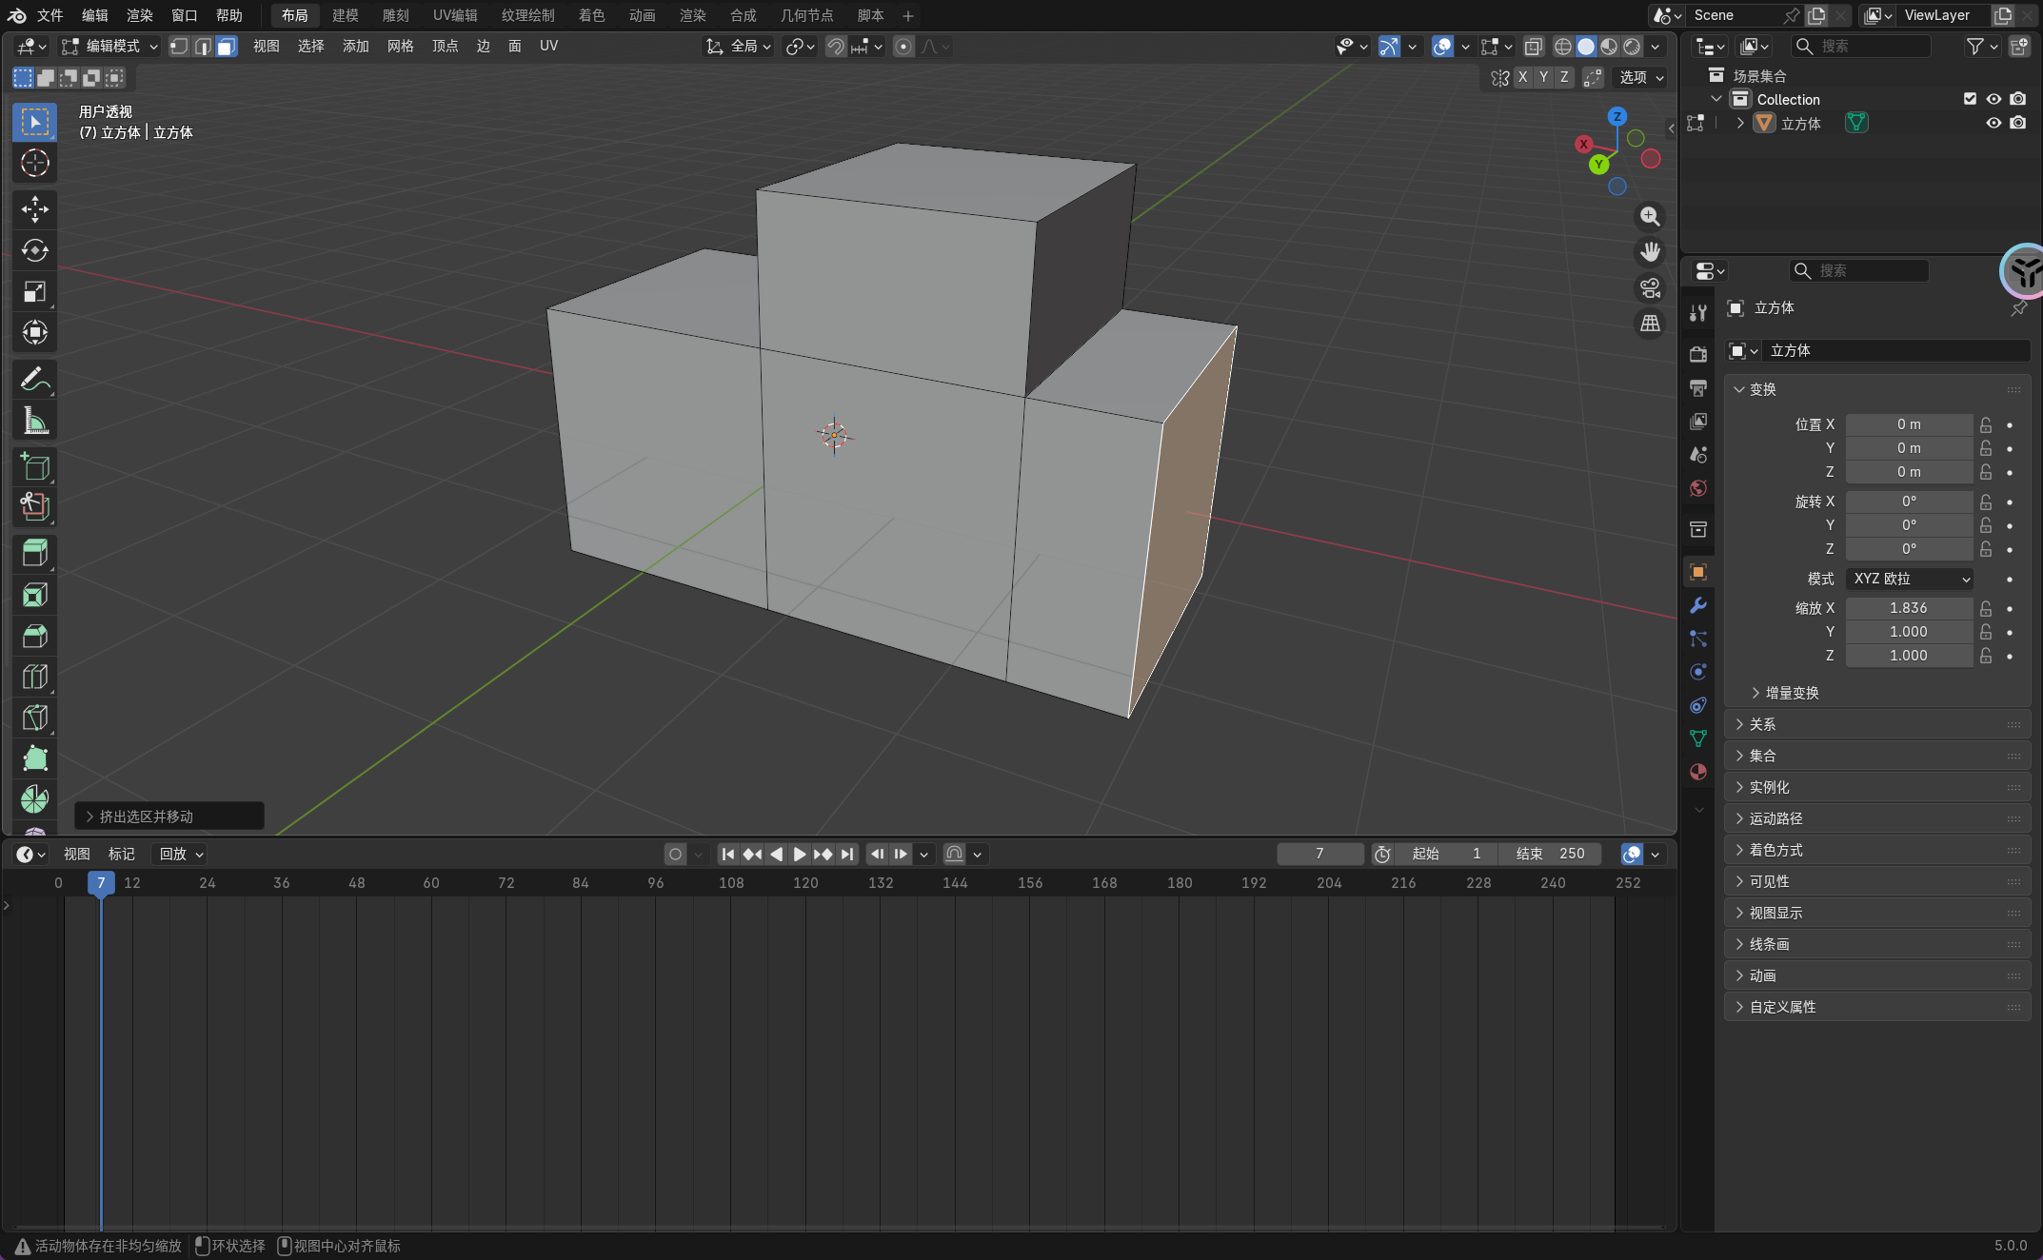The width and height of the screenshot is (2043, 1260).
Task: Expand the 关系 panel
Action: [1762, 724]
